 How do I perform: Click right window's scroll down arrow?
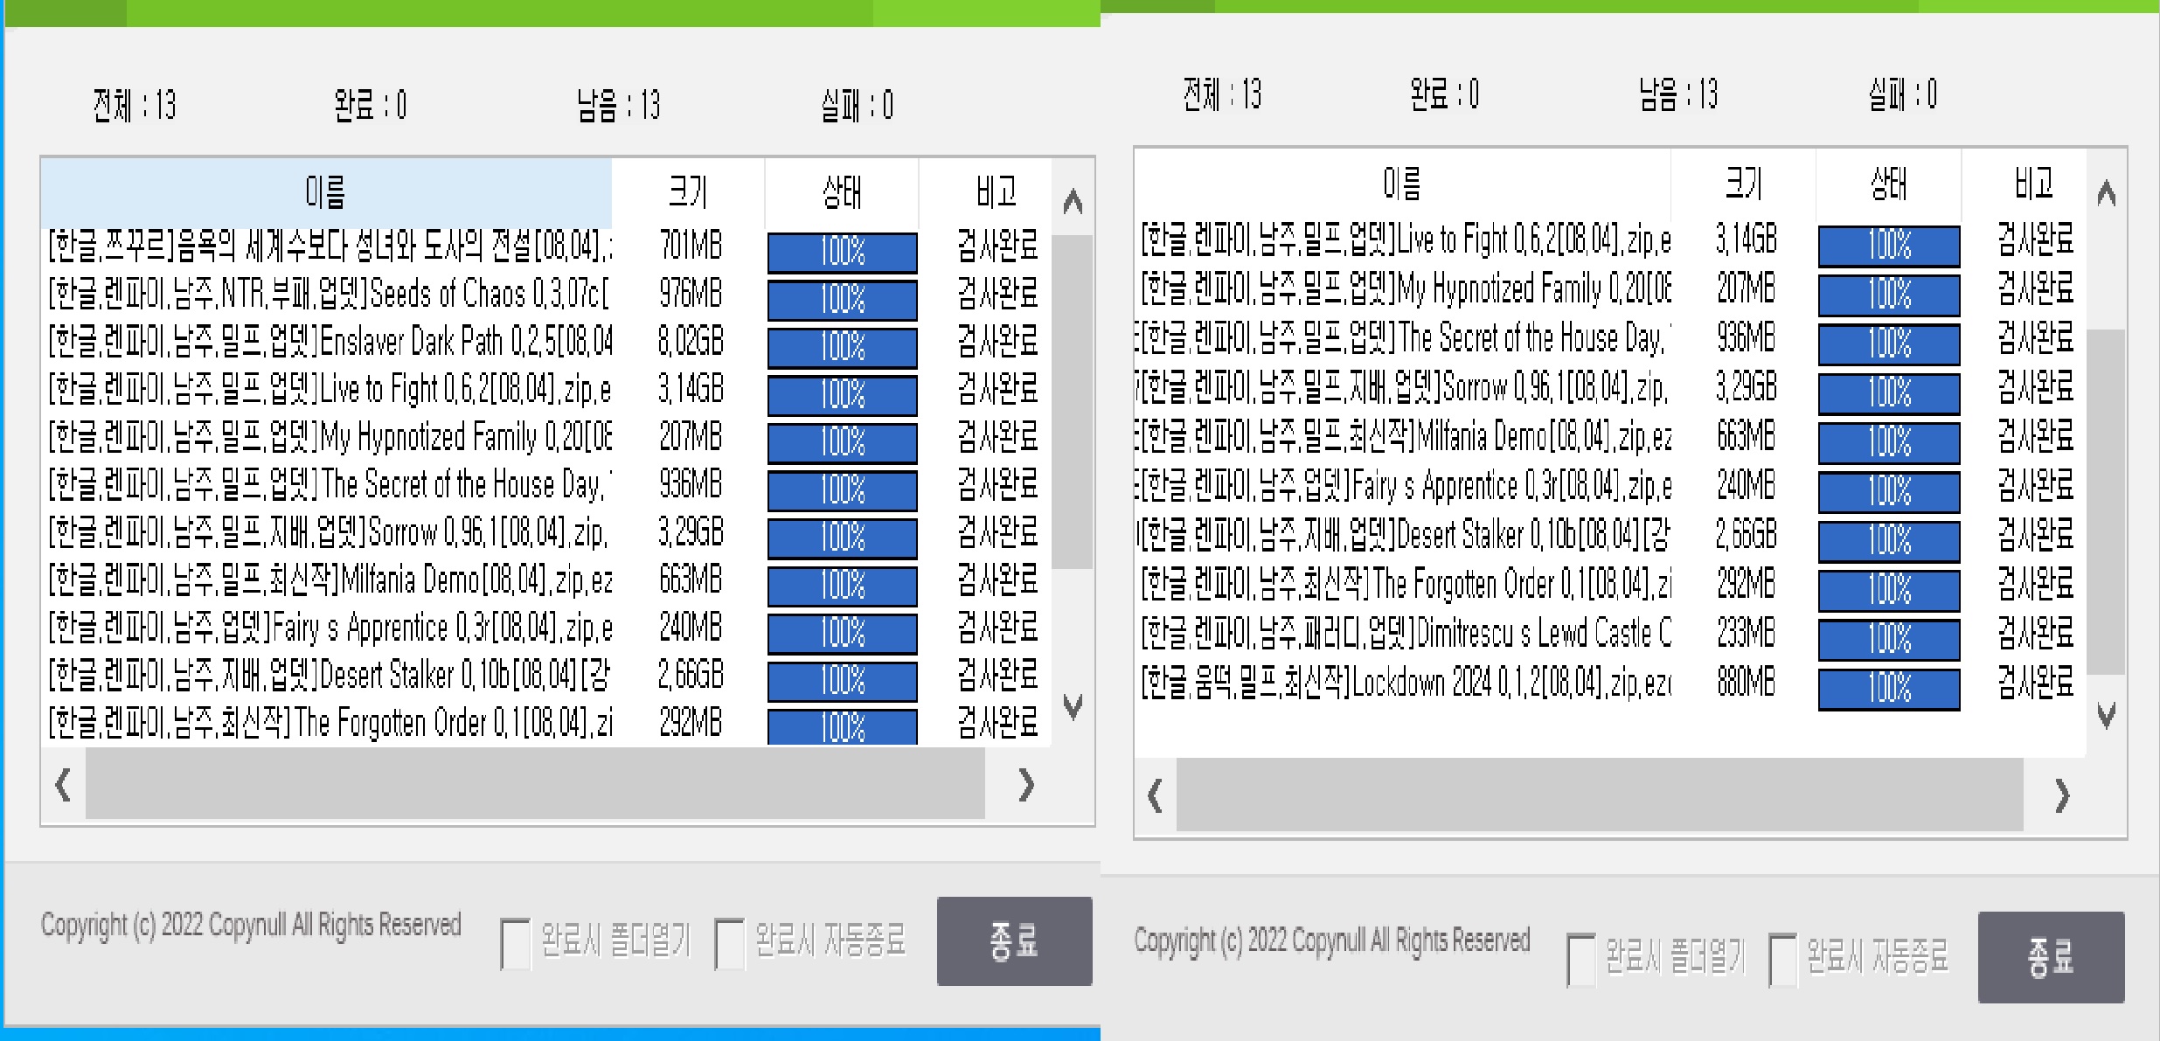[x=2107, y=714]
